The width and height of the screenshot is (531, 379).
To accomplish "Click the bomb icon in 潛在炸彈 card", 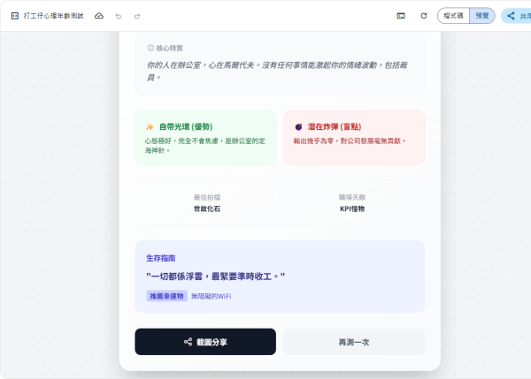I will [299, 127].
